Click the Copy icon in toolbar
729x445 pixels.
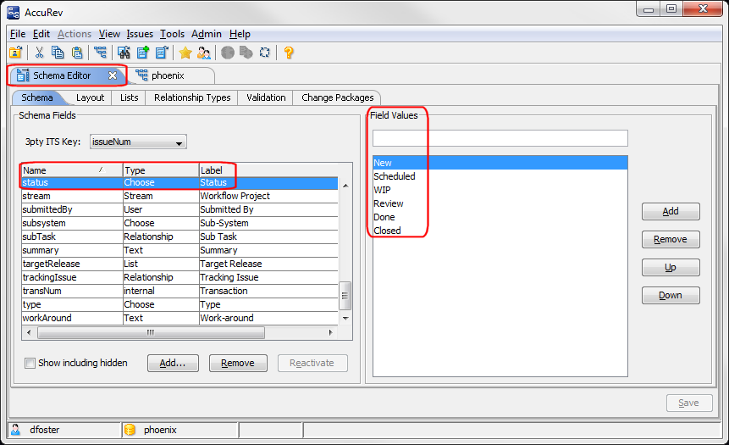click(58, 53)
